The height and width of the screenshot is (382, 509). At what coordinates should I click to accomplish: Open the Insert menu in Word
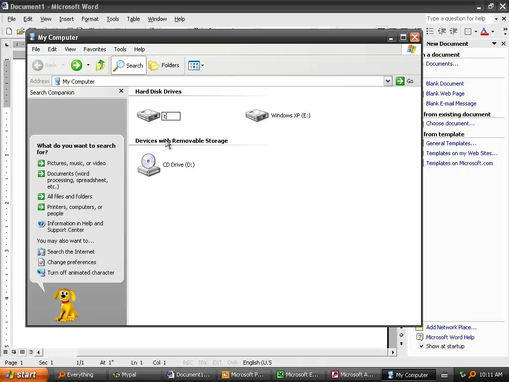(66, 19)
